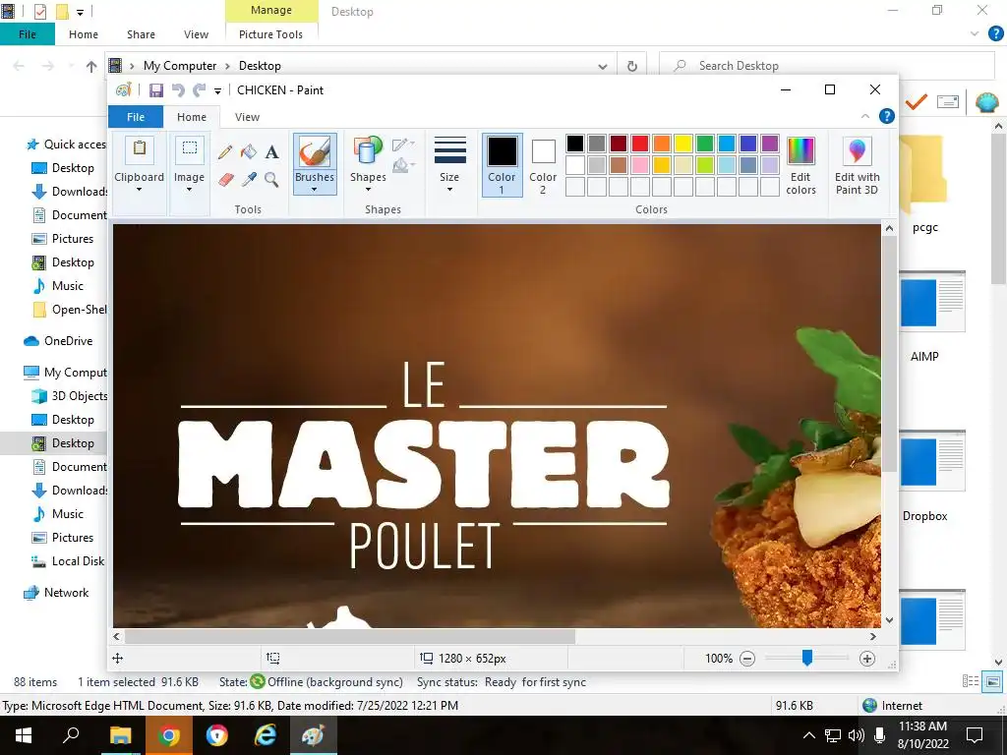Click the Image selection rectangle icon
The height and width of the screenshot is (755, 1007).
(x=190, y=150)
